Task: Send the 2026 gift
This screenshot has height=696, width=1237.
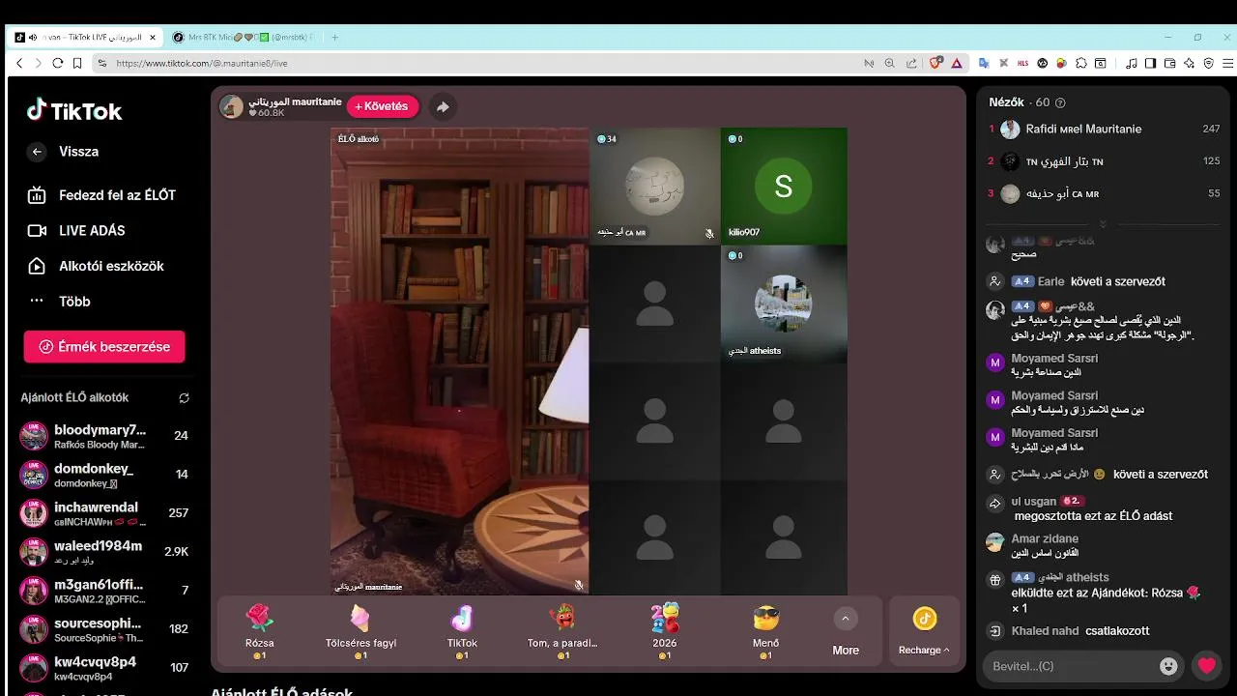Action: click(x=665, y=629)
